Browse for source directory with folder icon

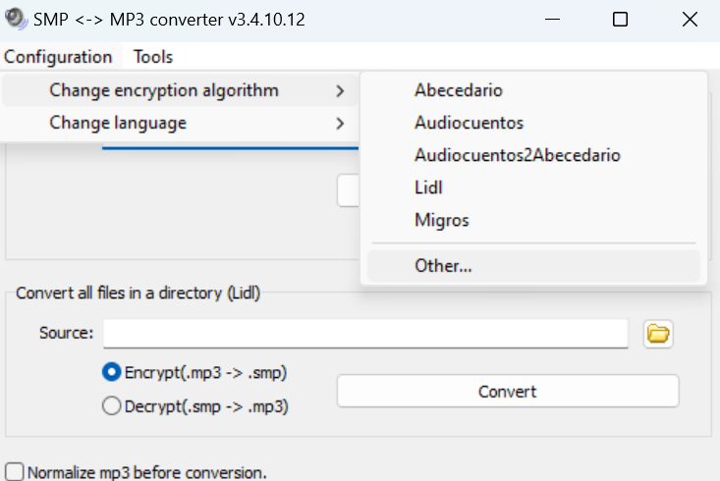point(658,334)
